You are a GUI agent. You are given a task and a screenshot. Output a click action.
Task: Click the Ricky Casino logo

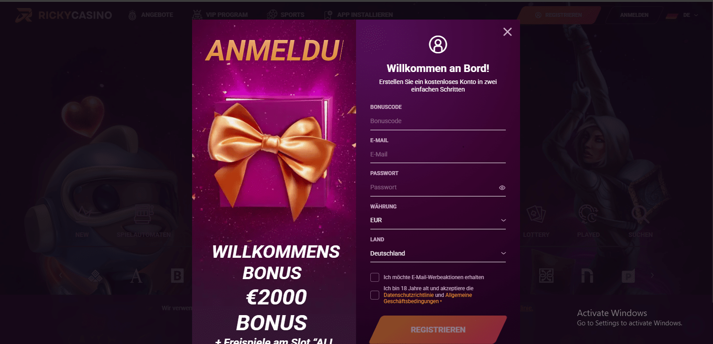pos(64,15)
